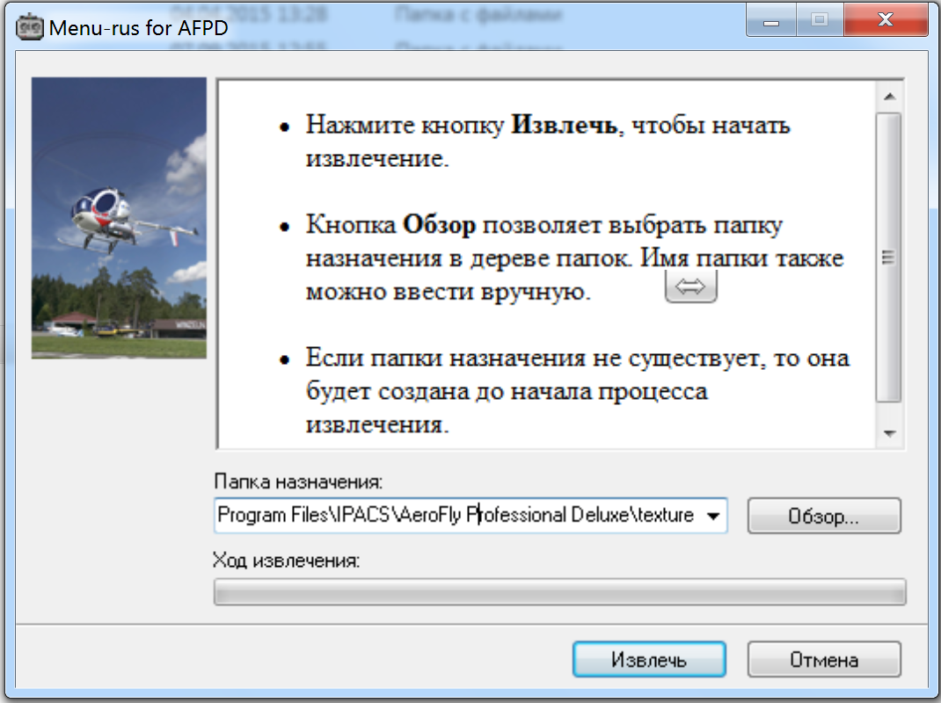Click the scroll up arrow in instructions
Screen dimensions: 941x703
890,97
